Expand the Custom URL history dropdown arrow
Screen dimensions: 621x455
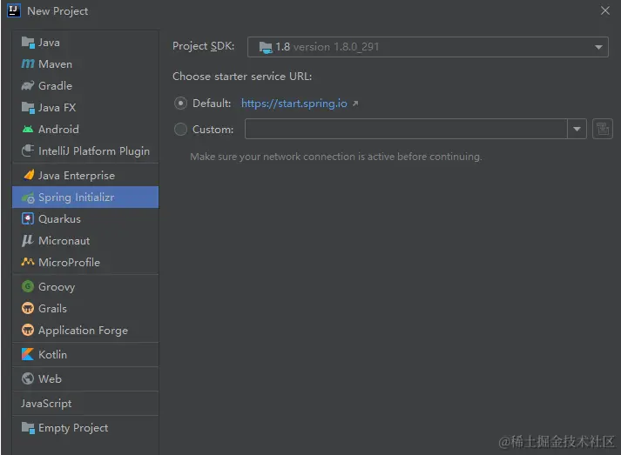[577, 129]
